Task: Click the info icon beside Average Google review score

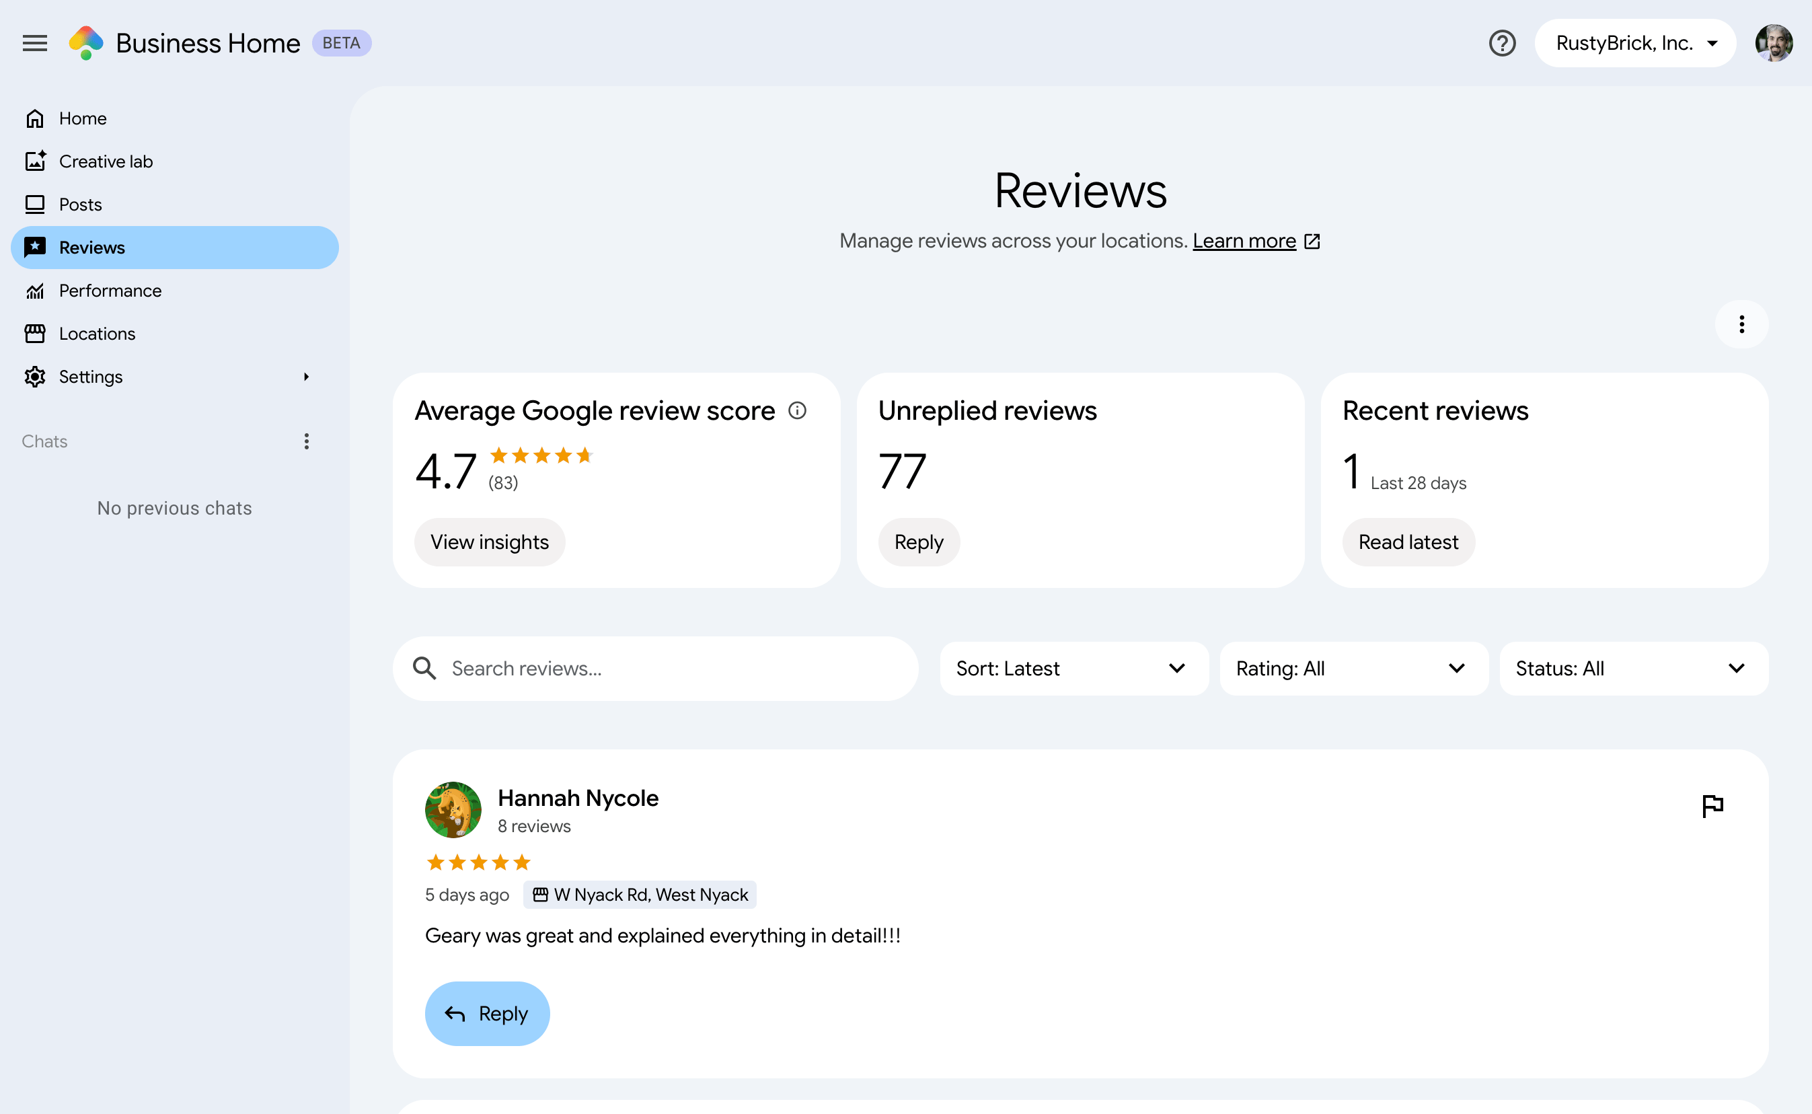Action: coord(797,410)
